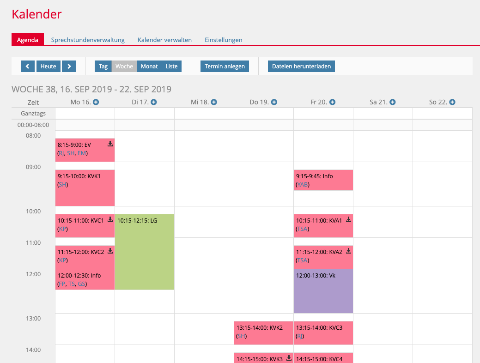Click plus icon beside So 22.
Screen dimensions: 480x363
pos(452,102)
